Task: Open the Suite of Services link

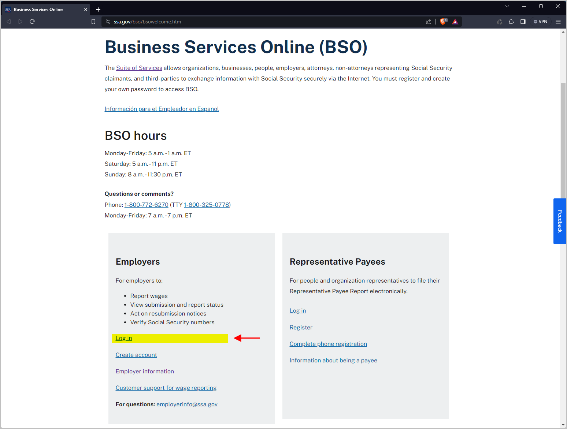Action: [x=139, y=68]
